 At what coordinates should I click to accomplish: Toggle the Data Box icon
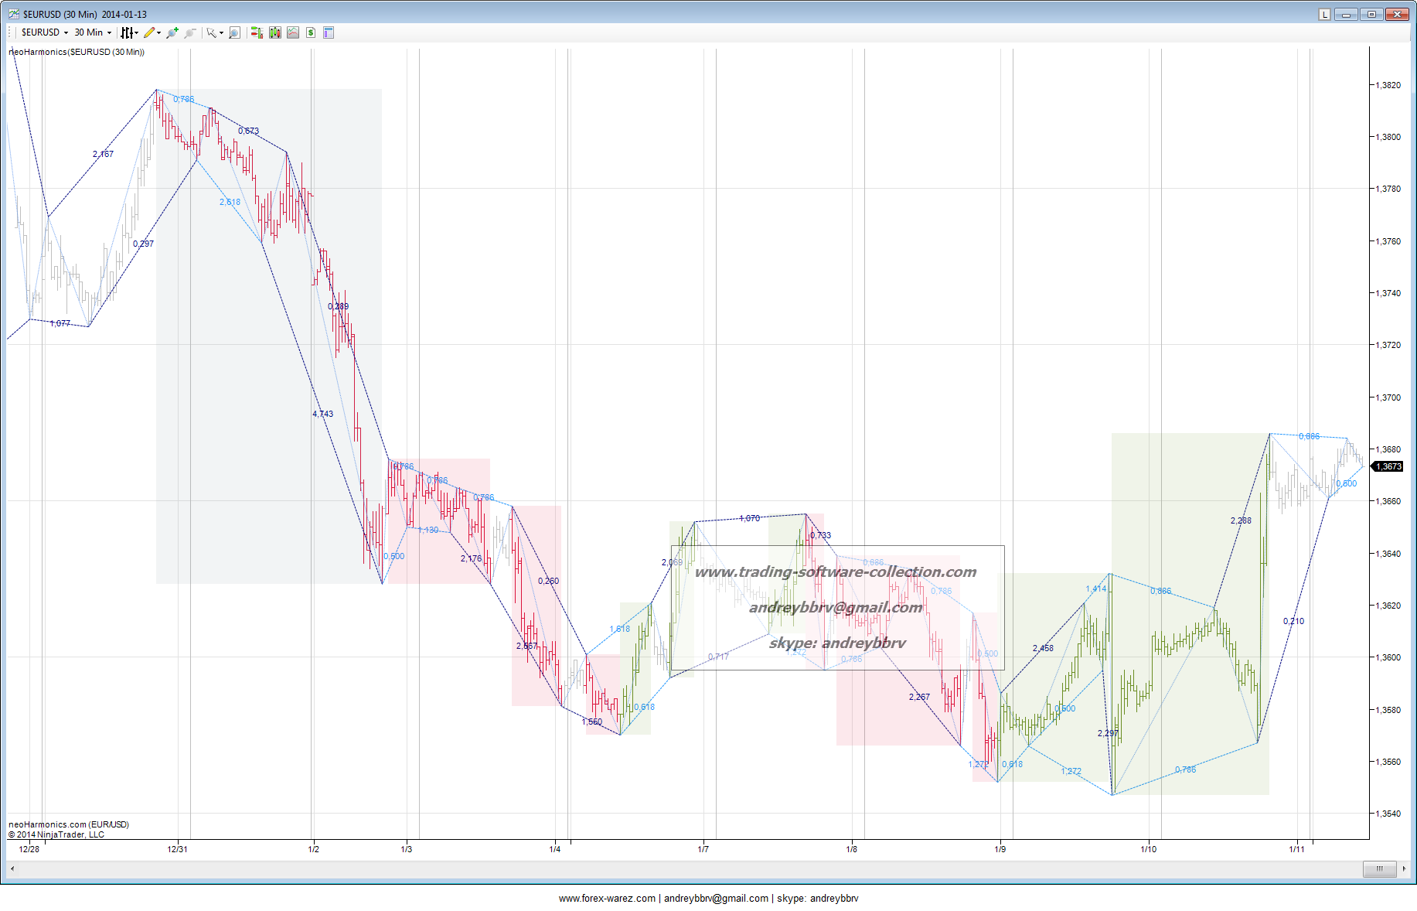[329, 32]
